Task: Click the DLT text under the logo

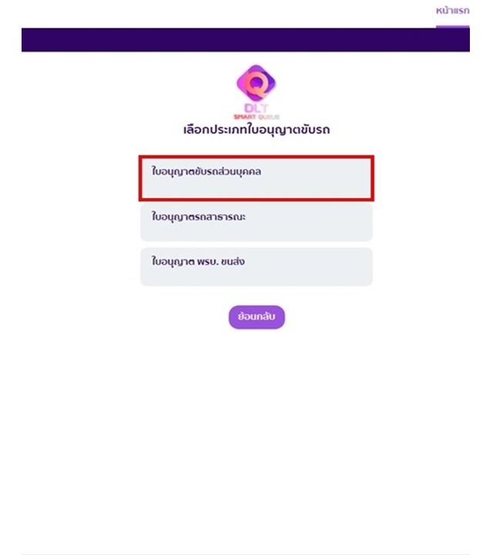Action: (x=257, y=108)
